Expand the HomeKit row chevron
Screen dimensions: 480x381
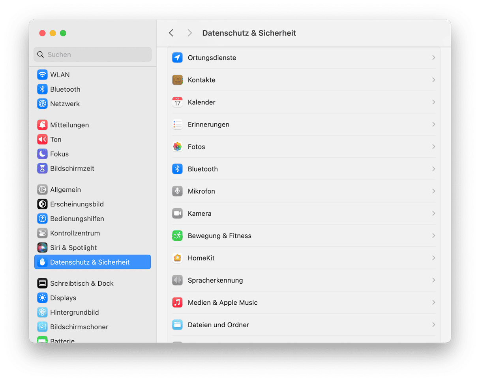click(x=433, y=258)
